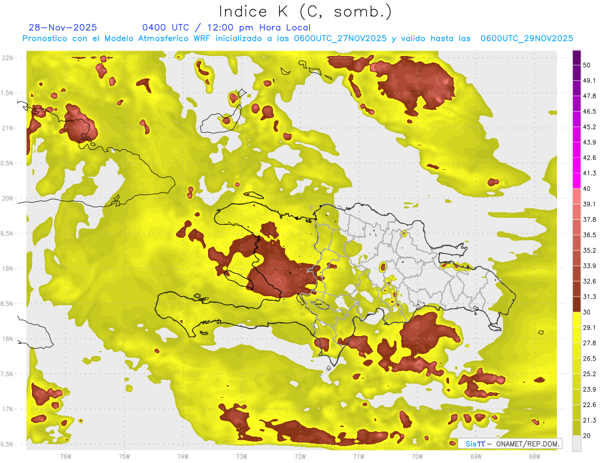Click the color scale value '47.8'
This screenshot has width=600, height=463.
[x=589, y=96]
